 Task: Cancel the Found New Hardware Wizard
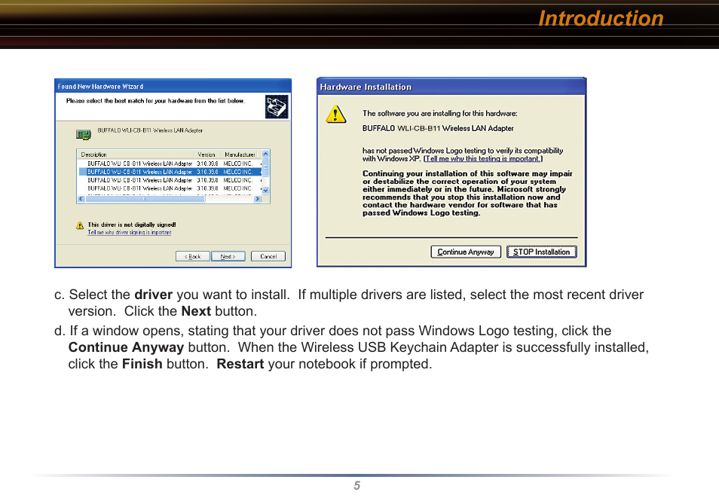tap(268, 256)
